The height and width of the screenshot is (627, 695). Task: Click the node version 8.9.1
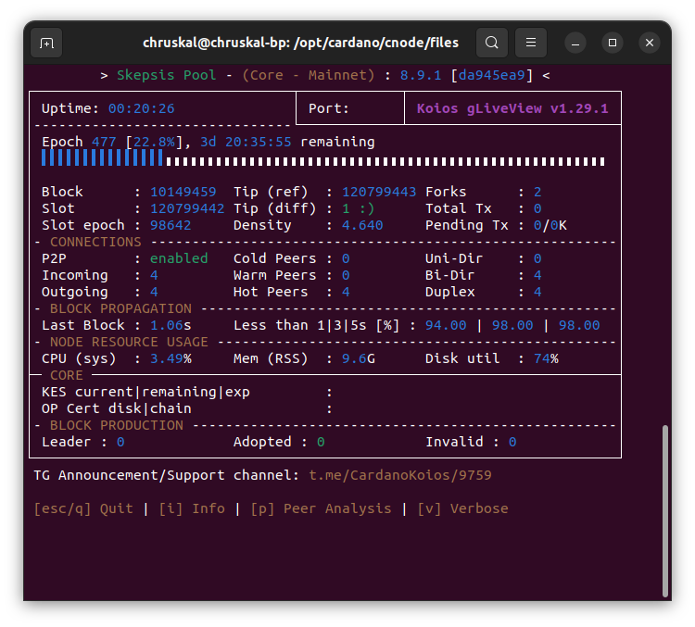pyautogui.click(x=421, y=75)
